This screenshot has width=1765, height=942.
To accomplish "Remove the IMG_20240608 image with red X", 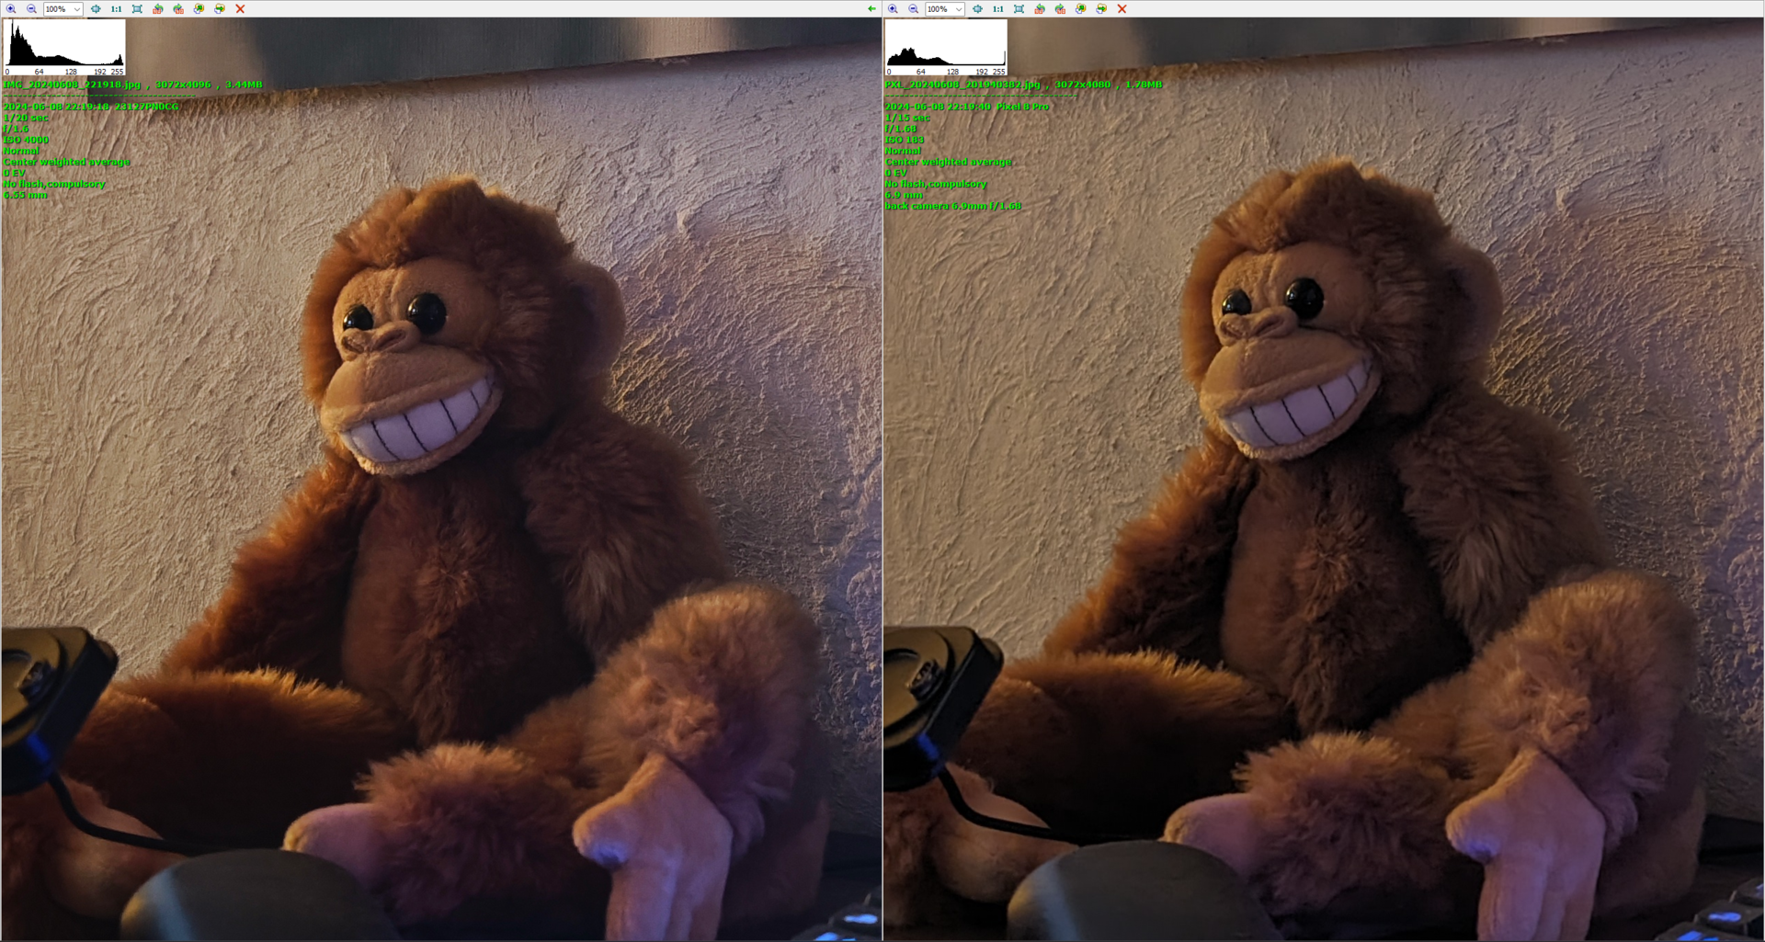I will tap(240, 9).
